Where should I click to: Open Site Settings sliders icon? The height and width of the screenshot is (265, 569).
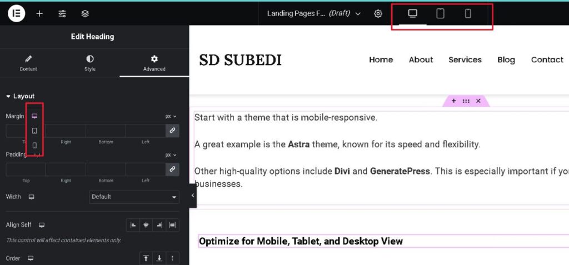(x=62, y=14)
